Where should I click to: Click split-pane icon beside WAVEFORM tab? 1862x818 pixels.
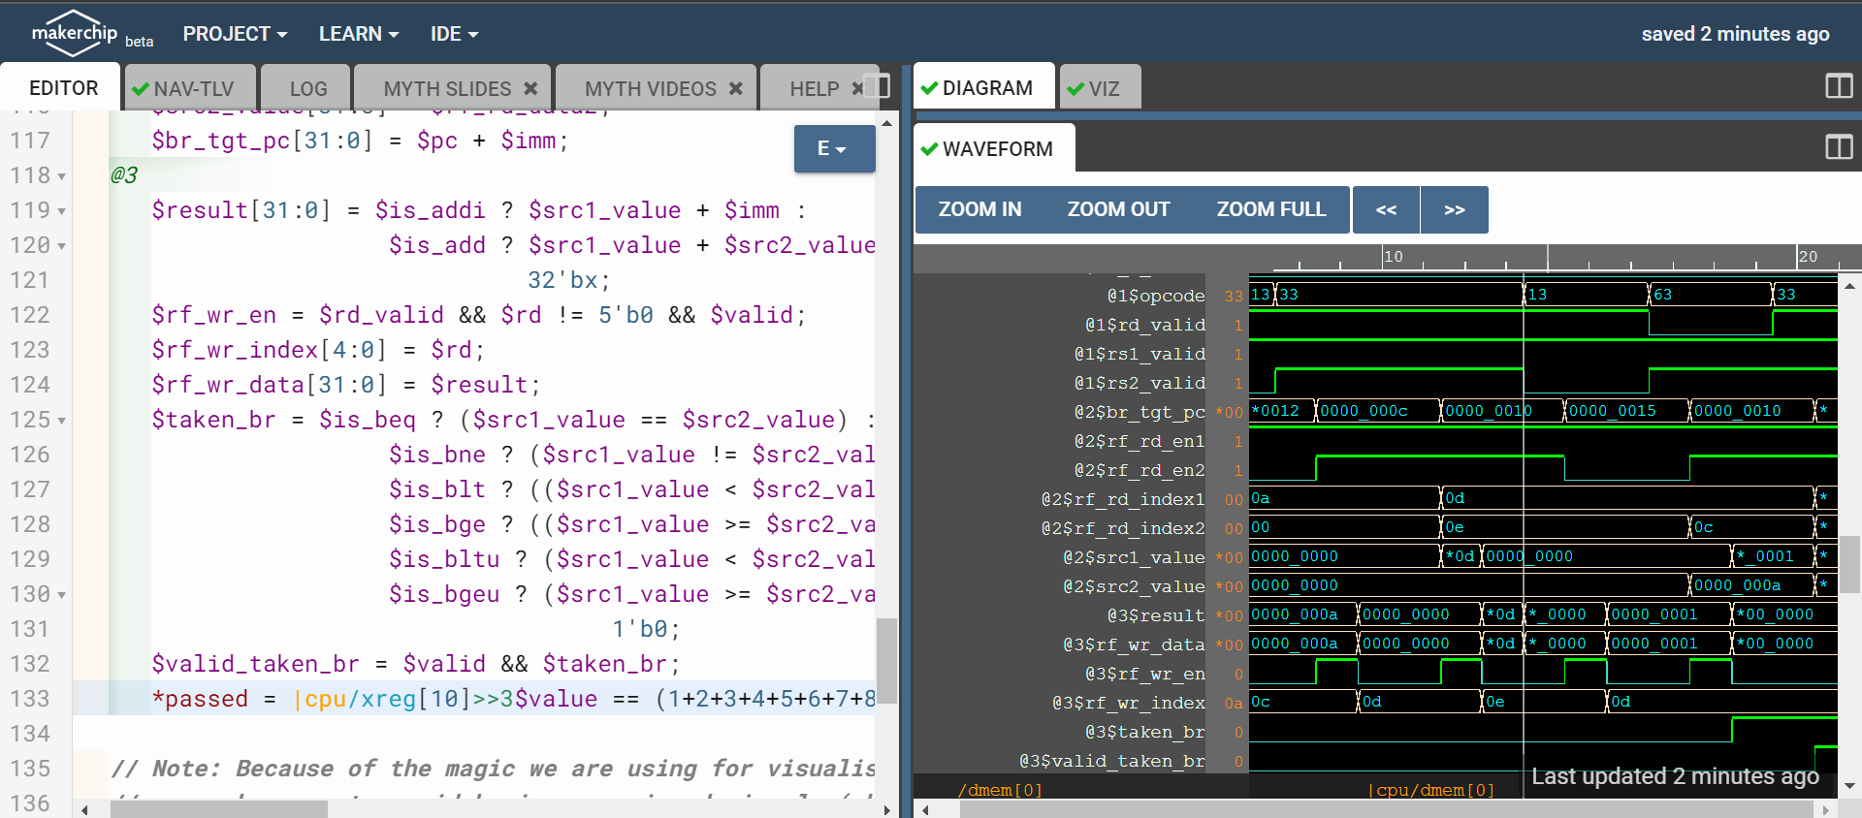(1839, 147)
